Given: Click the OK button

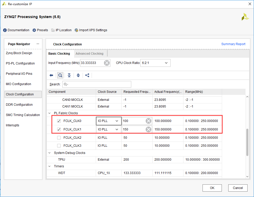Looking at the screenshot, I should pos(212,188).
